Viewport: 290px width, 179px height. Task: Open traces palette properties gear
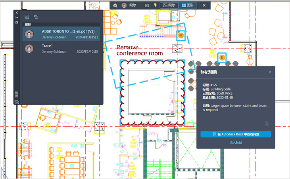coord(17,23)
